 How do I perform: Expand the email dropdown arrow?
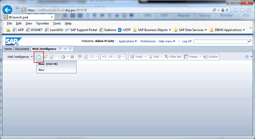[96, 57]
